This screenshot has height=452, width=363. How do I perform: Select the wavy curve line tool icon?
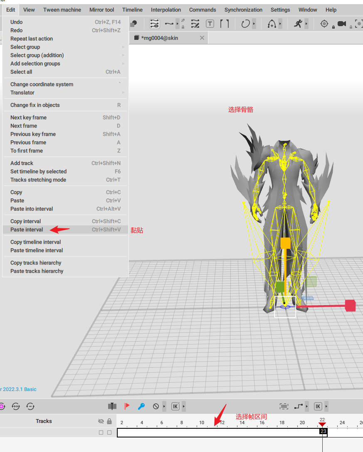[x=169, y=24]
